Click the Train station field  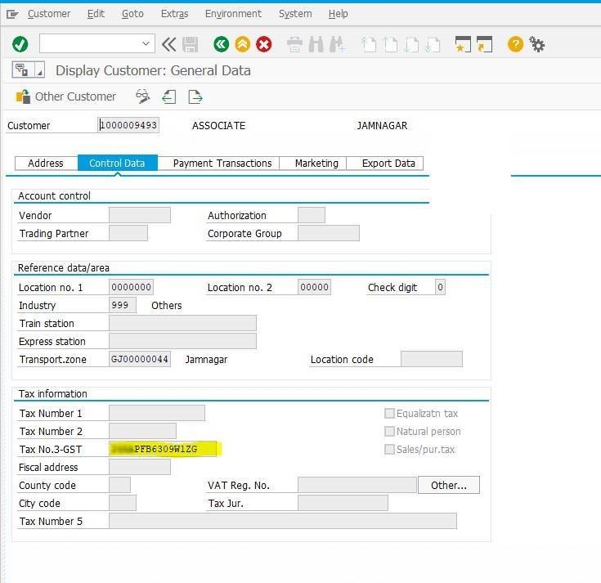182,323
